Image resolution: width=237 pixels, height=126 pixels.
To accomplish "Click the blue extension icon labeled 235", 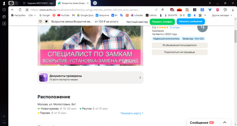I will (202, 10).
